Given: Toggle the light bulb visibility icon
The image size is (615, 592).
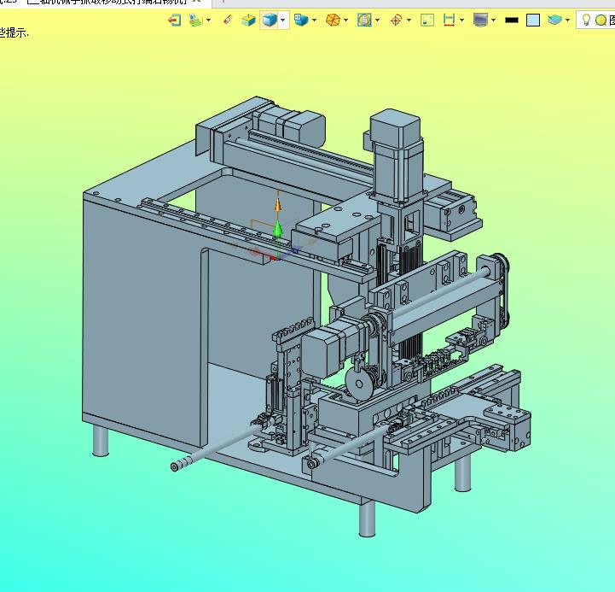Looking at the screenshot, I should pos(587,20).
